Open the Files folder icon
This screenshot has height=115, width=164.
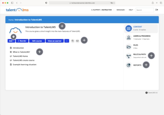pyautogui.click(x=128, y=47)
